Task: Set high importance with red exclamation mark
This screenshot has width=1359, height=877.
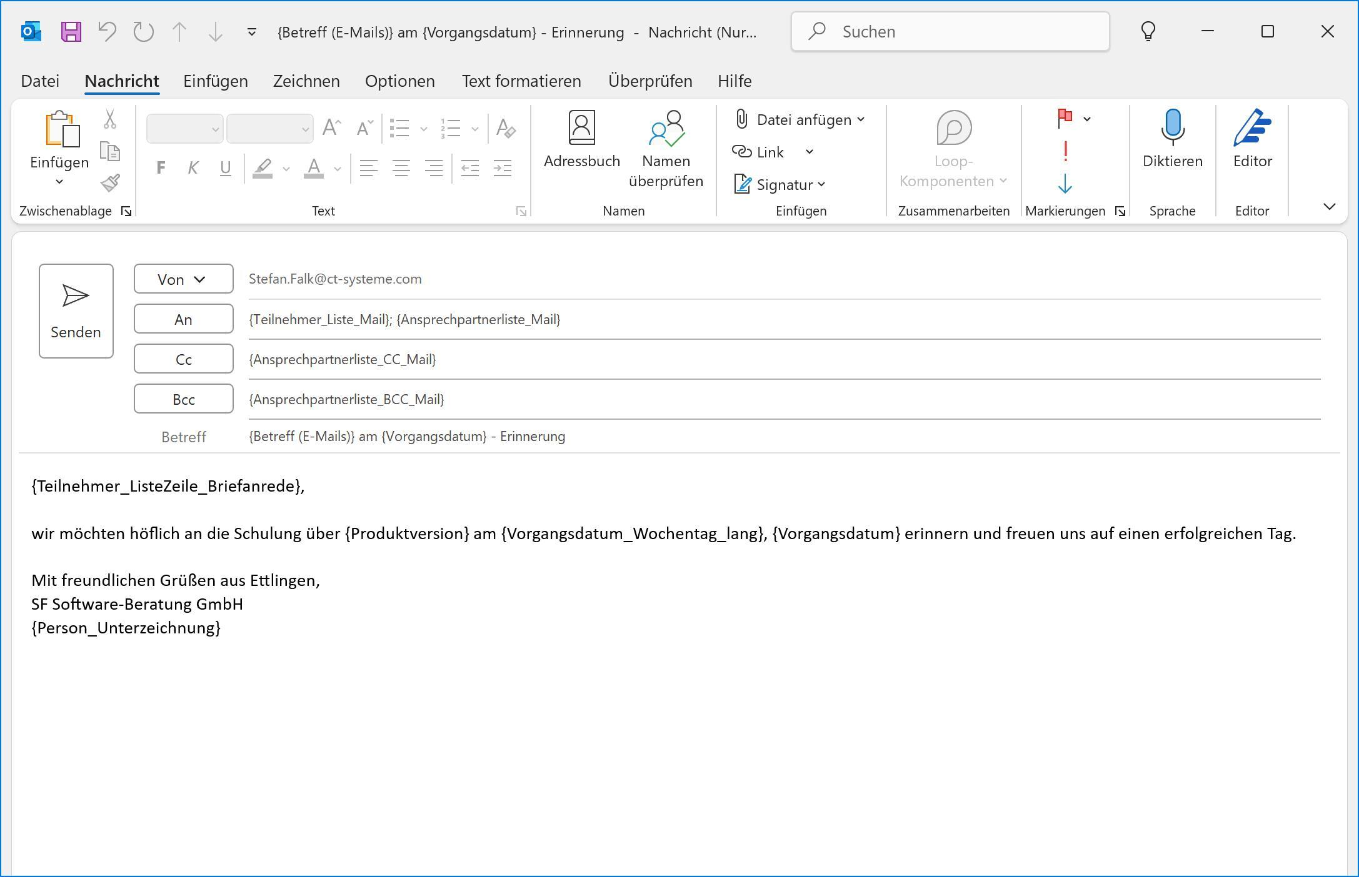Action: coord(1065,151)
